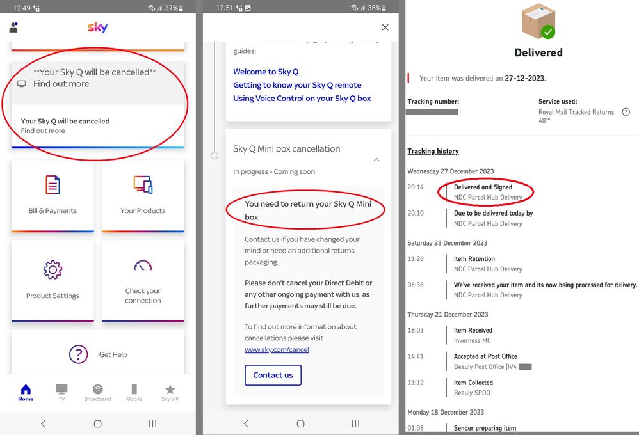Tap Wi-Fi status icon on first phone
The height and width of the screenshot is (435, 639).
tap(152, 8)
